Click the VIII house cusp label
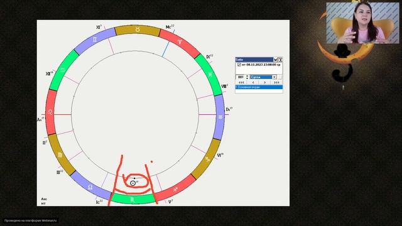 [x=224, y=87]
